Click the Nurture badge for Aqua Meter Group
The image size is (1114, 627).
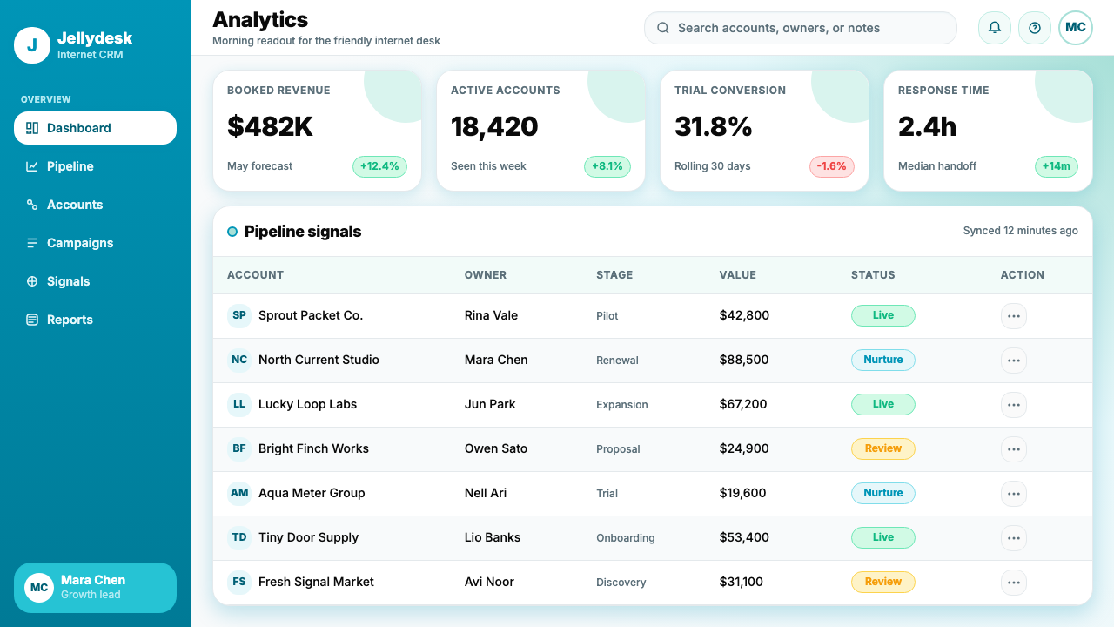pos(882,493)
